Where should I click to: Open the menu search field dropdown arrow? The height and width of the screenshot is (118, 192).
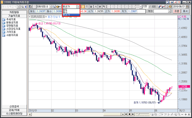pyautogui.click(x=18, y=7)
